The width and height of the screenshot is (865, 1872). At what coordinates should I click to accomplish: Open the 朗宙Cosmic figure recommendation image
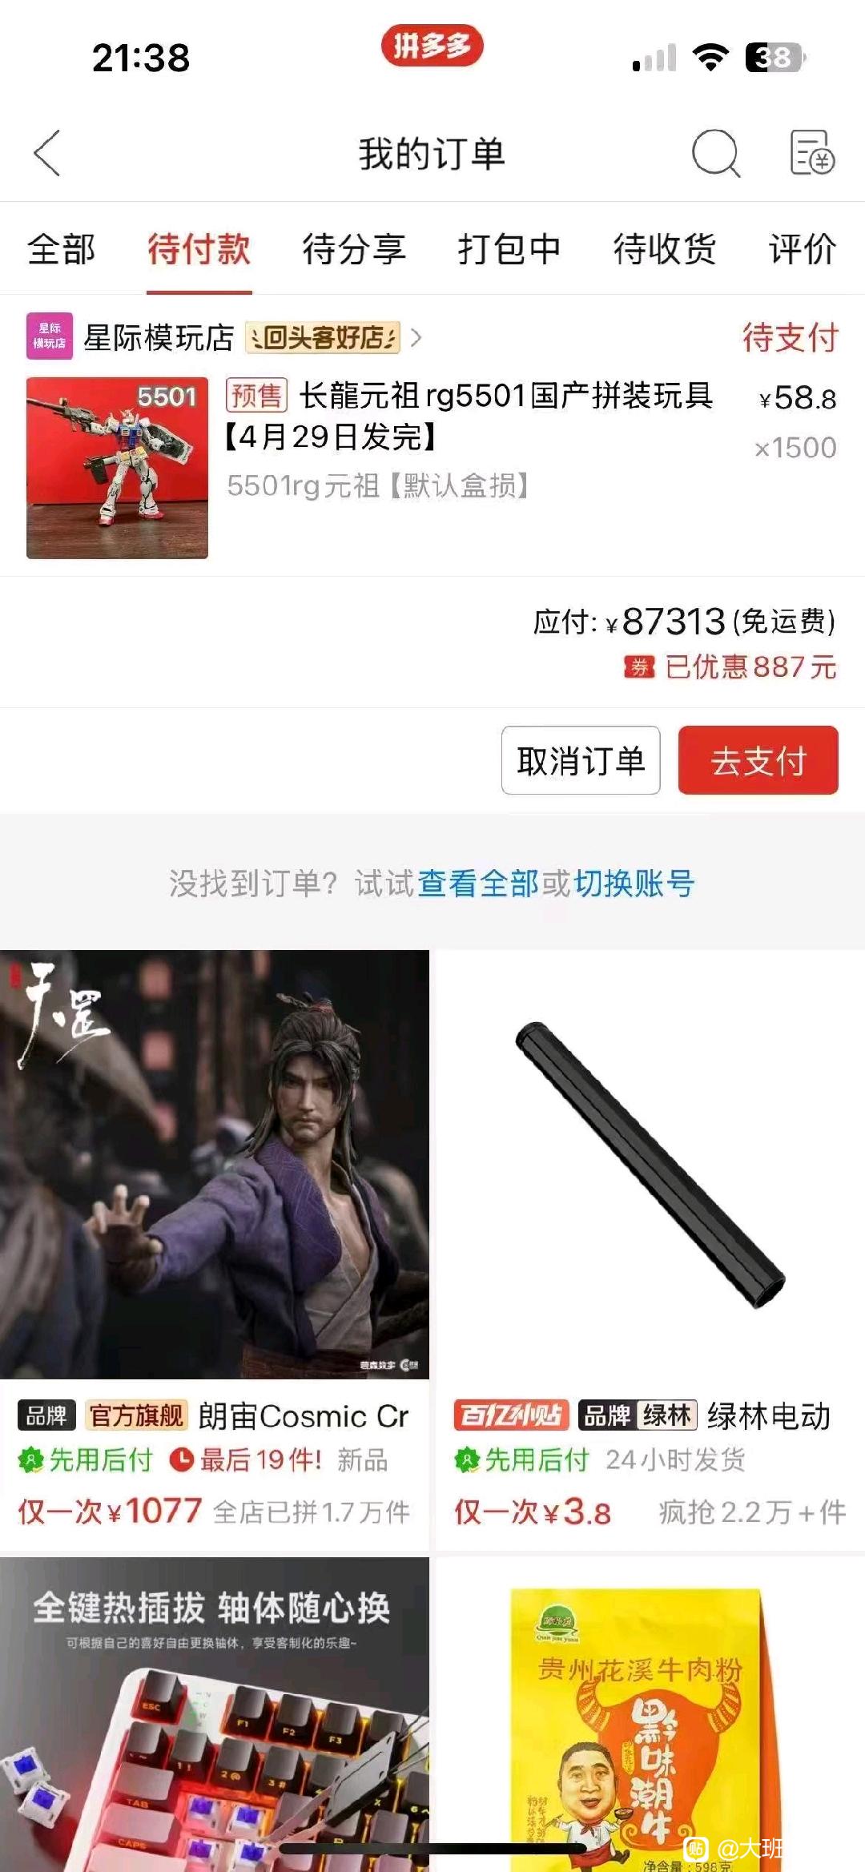point(215,1165)
